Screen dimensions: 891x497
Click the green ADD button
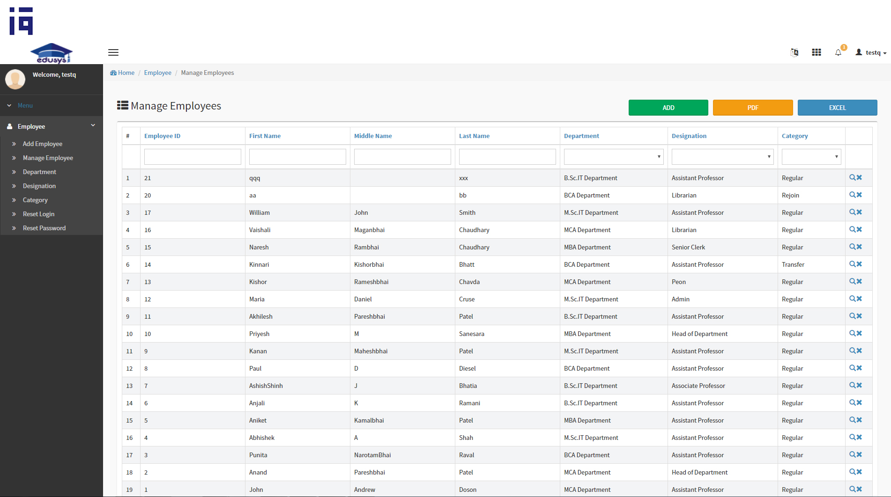(x=668, y=108)
